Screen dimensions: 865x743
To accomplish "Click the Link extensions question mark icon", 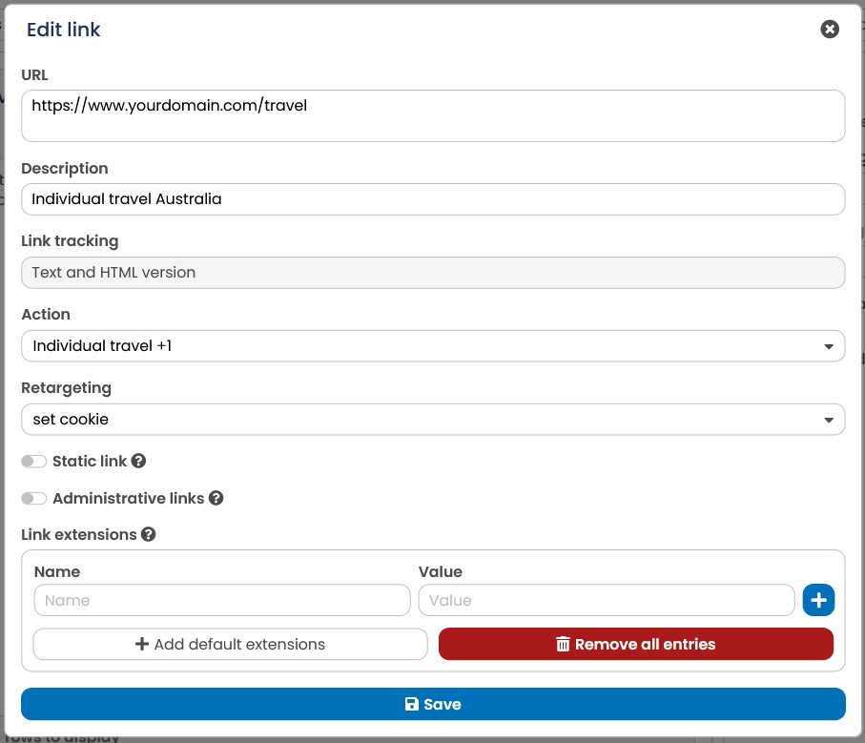I will [149, 534].
